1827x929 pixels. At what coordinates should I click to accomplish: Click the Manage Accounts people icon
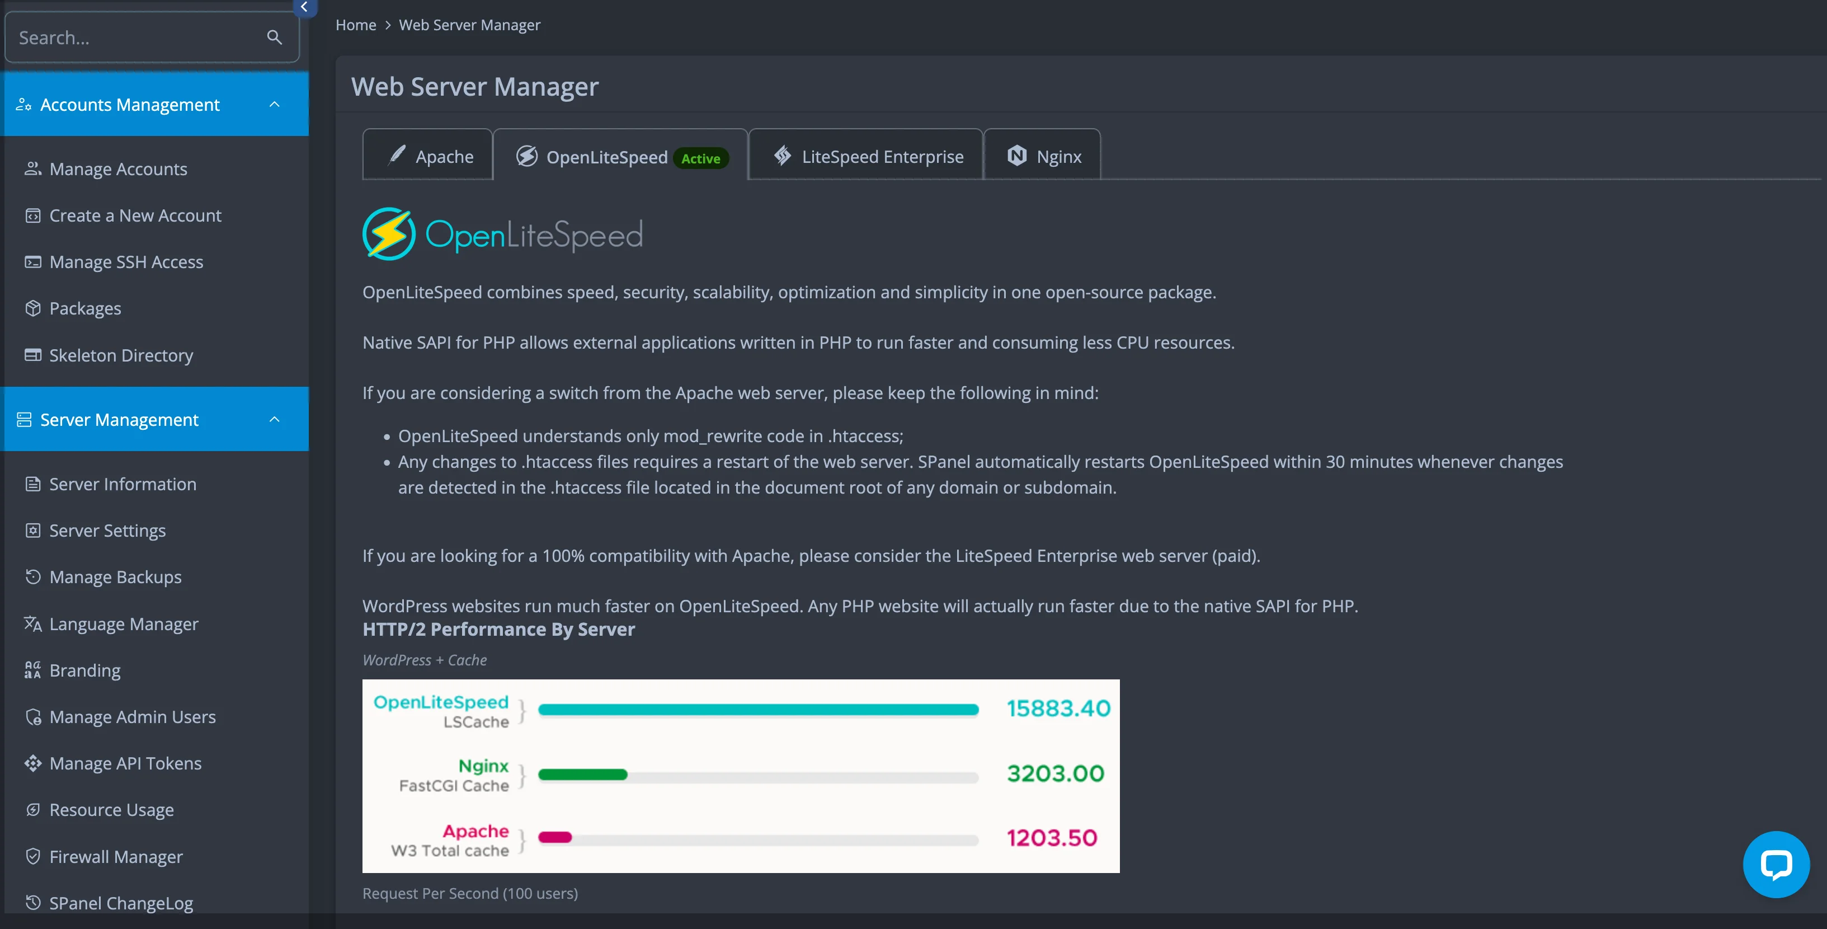tap(32, 169)
